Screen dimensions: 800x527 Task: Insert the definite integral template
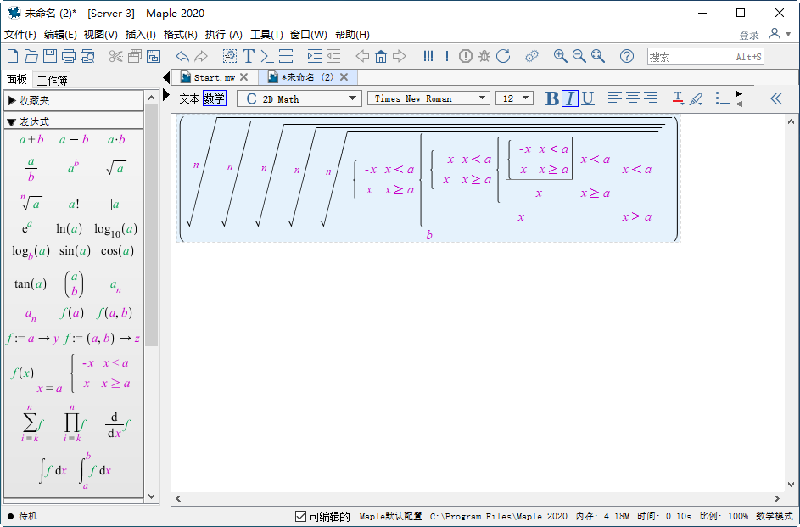(x=95, y=470)
